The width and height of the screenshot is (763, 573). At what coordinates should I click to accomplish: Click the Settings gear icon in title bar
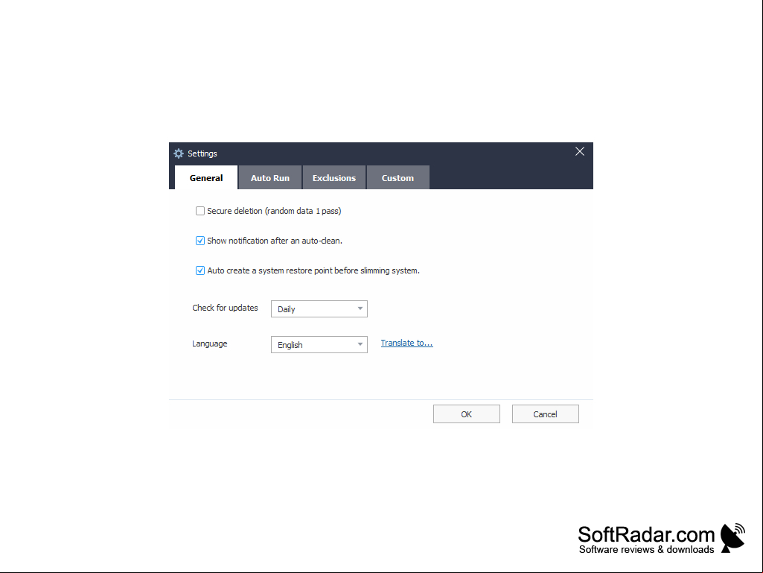point(179,153)
